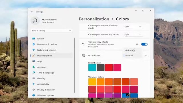Pick the pink recent color swatch
Viewport: 183px width, 103px height.
click(117, 68)
